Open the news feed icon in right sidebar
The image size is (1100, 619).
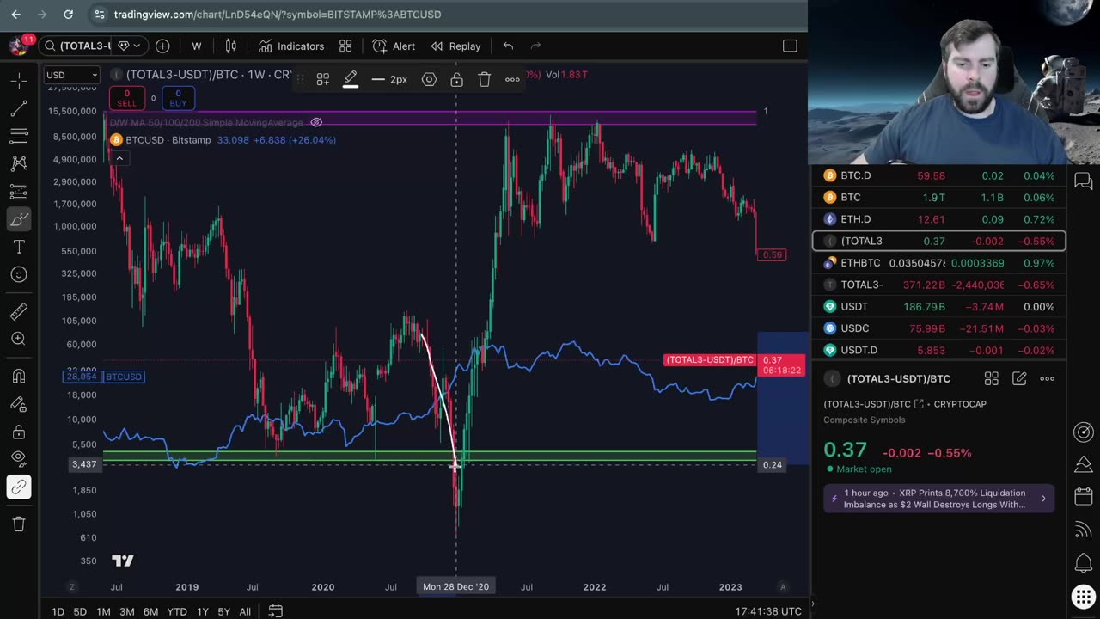tap(1083, 531)
